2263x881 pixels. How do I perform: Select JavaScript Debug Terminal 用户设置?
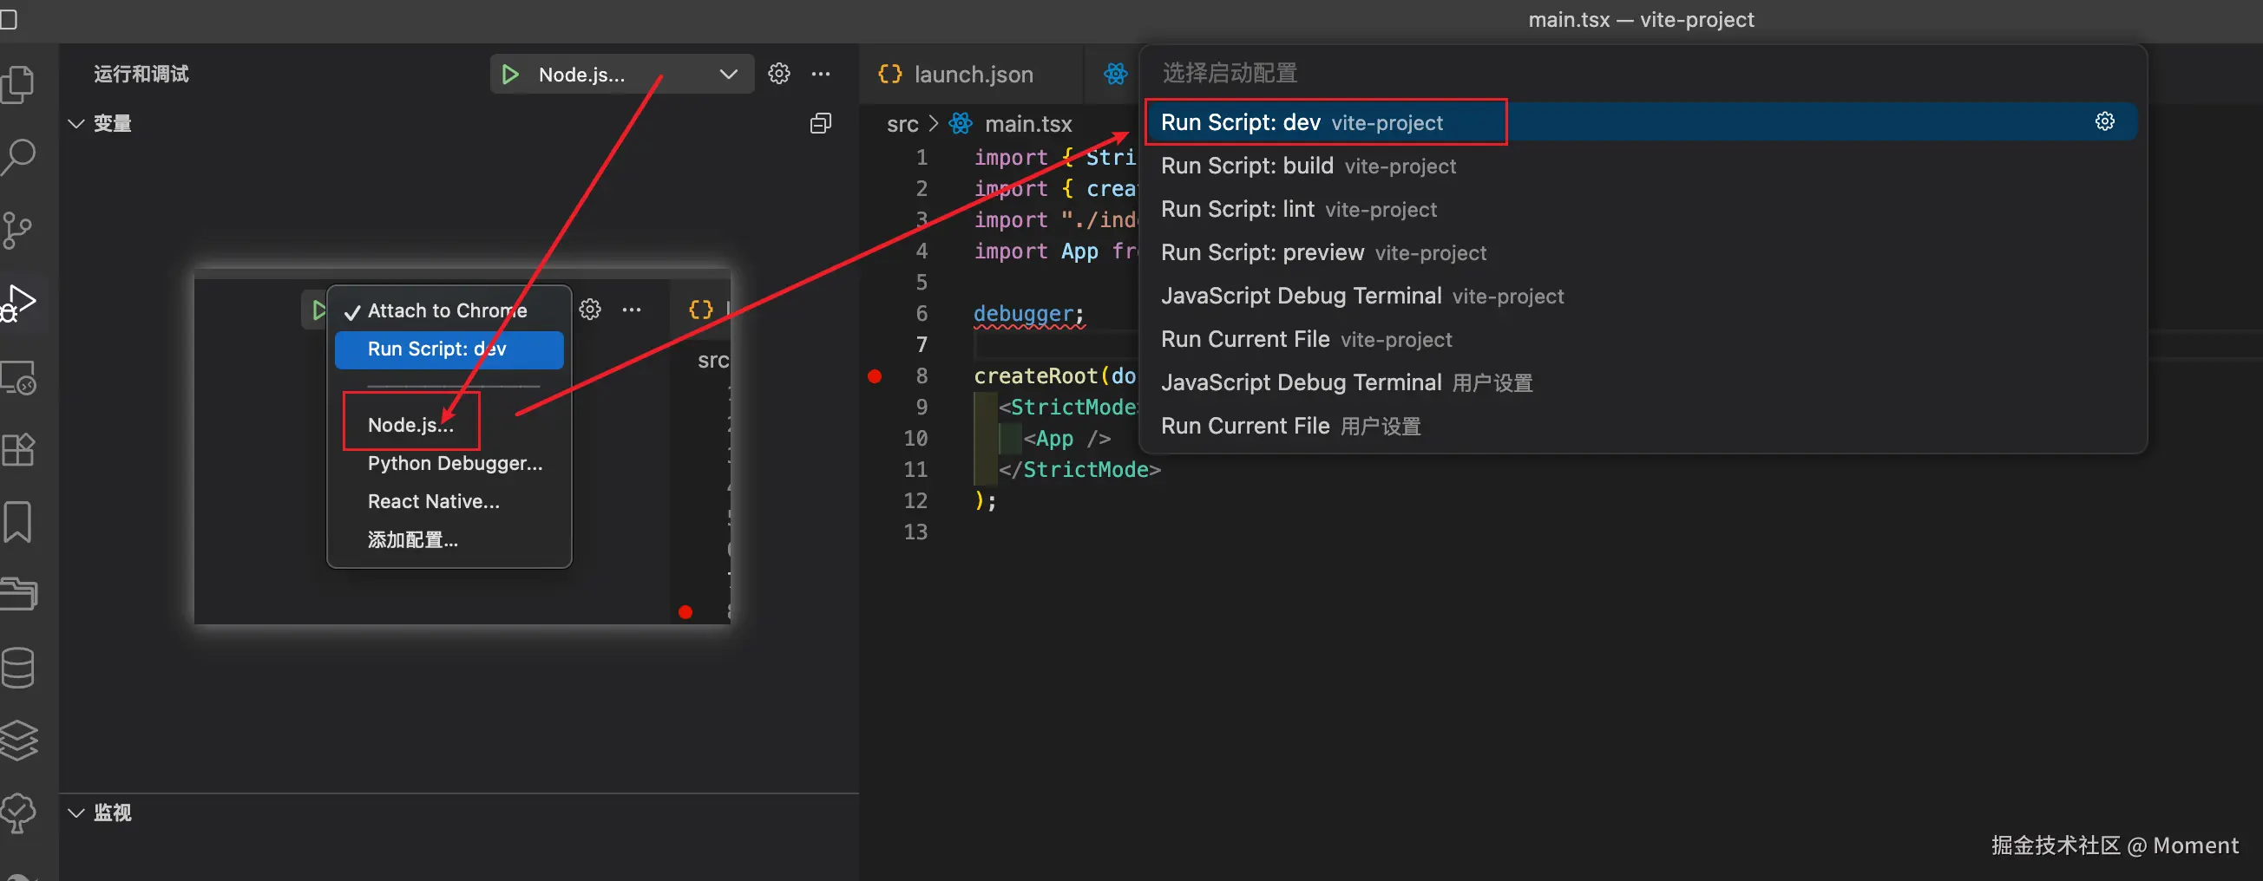pyautogui.click(x=1640, y=382)
